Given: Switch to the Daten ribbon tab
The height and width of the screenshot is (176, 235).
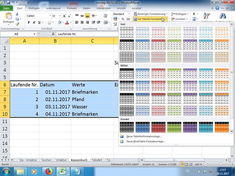Looking at the screenshot, I should pyautogui.click(x=87, y=8).
